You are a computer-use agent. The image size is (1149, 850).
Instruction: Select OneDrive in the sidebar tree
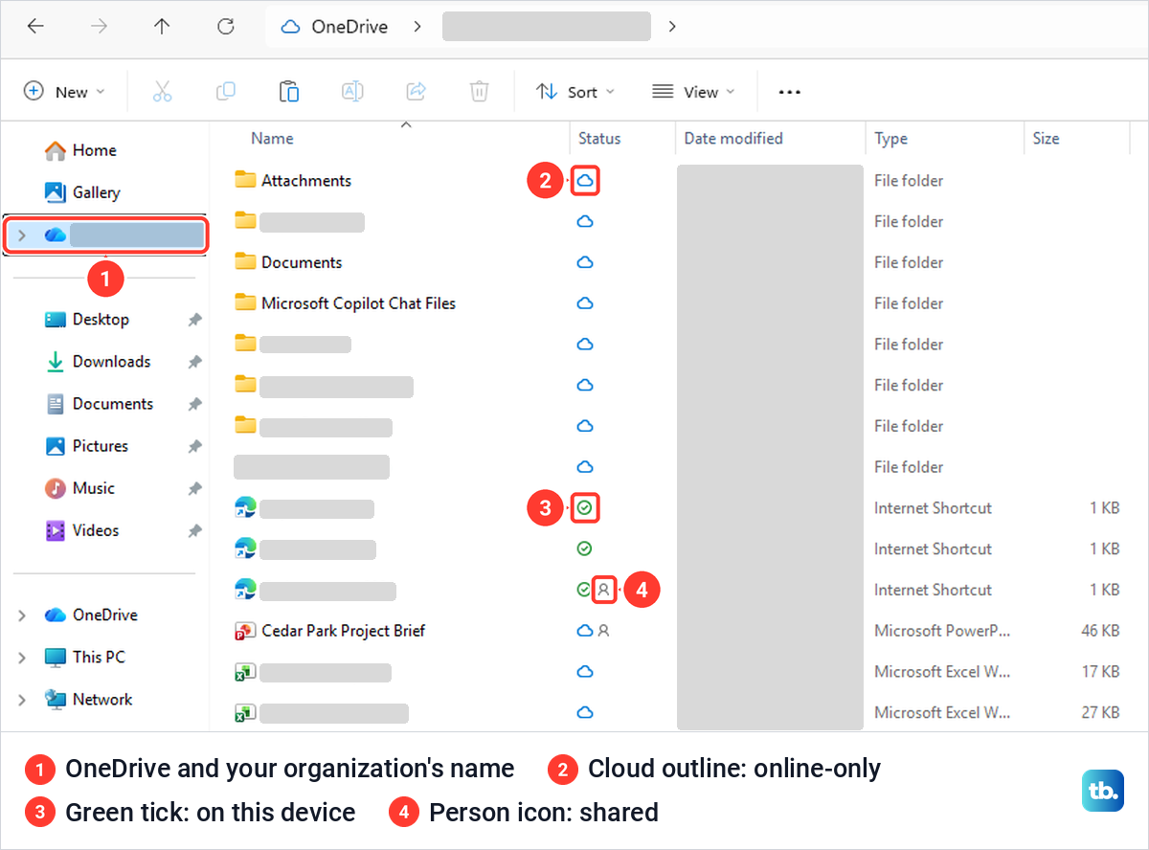click(x=92, y=615)
